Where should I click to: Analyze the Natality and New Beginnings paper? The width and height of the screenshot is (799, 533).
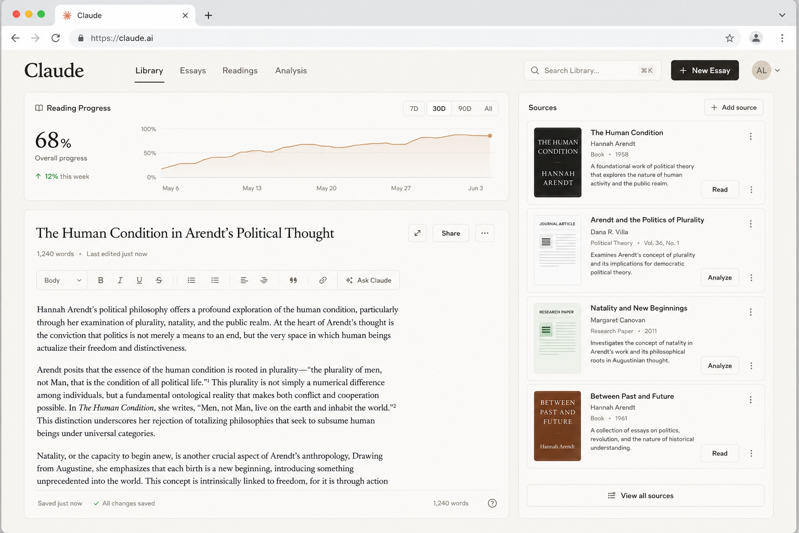point(720,366)
